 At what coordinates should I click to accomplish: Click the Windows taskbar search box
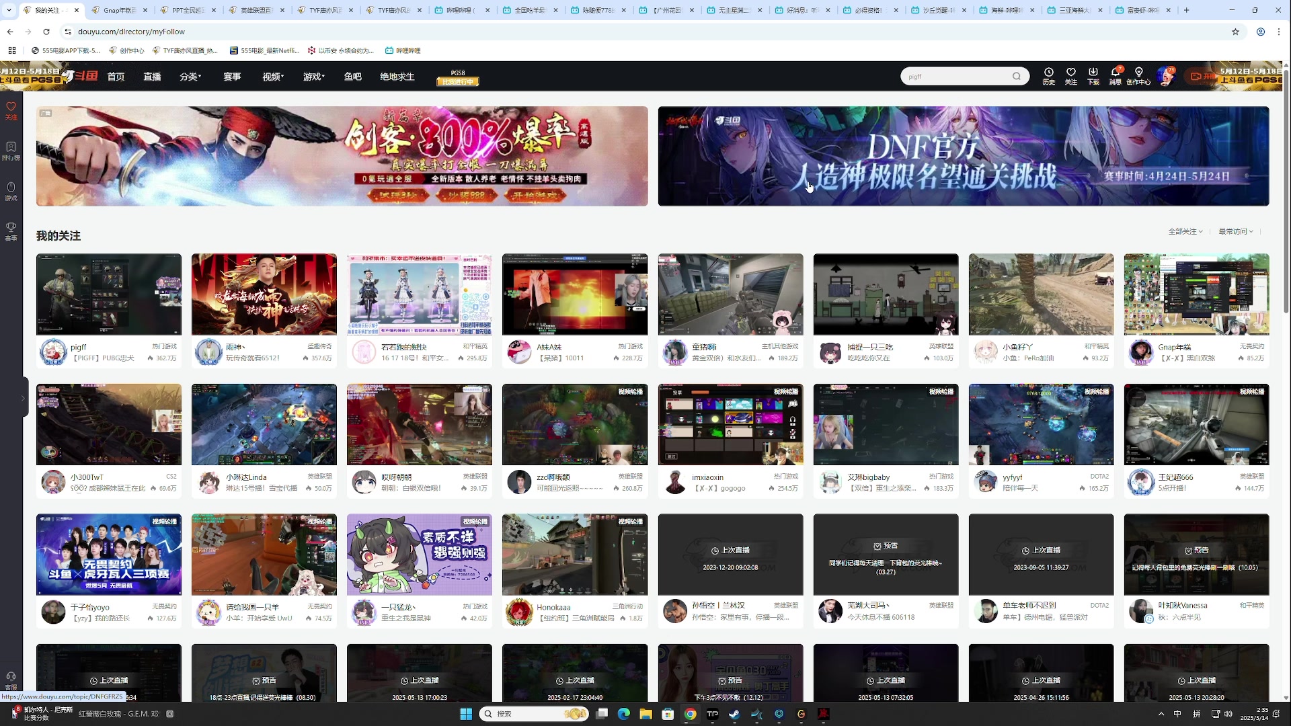pyautogui.click(x=533, y=714)
